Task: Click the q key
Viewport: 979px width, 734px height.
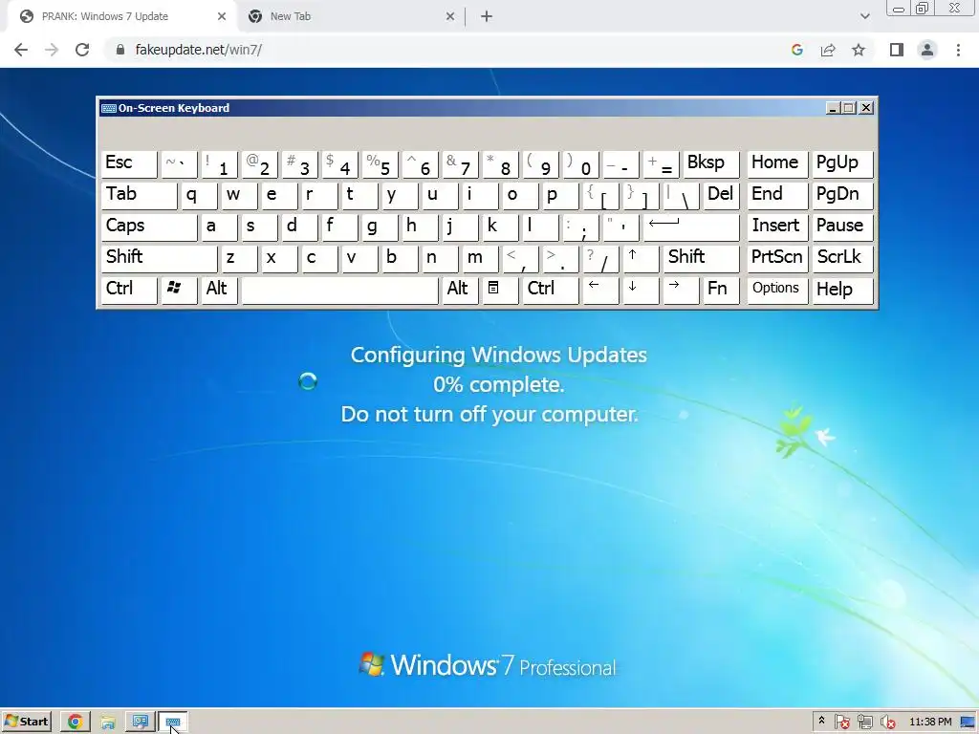Action: 199,195
